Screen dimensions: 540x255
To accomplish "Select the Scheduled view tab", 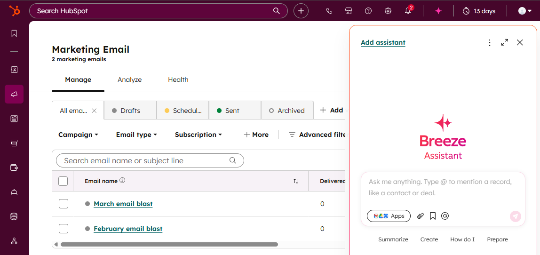I will click(183, 110).
